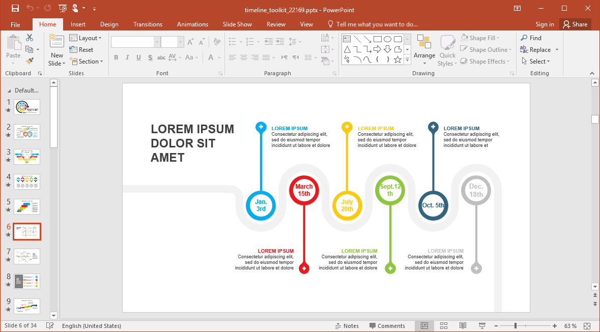
Task: Switch to Slide Sorter view icon
Action: click(443, 326)
